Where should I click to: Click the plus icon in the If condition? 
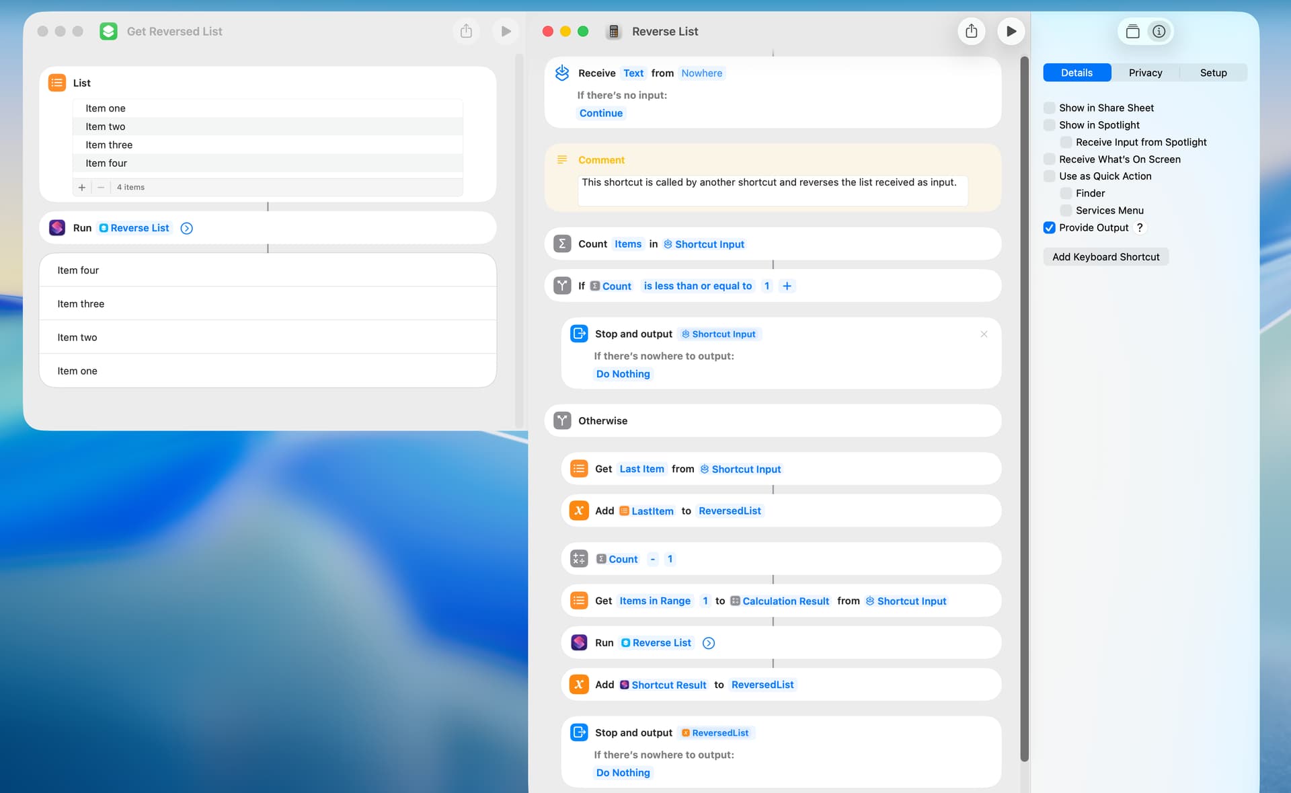click(x=787, y=286)
